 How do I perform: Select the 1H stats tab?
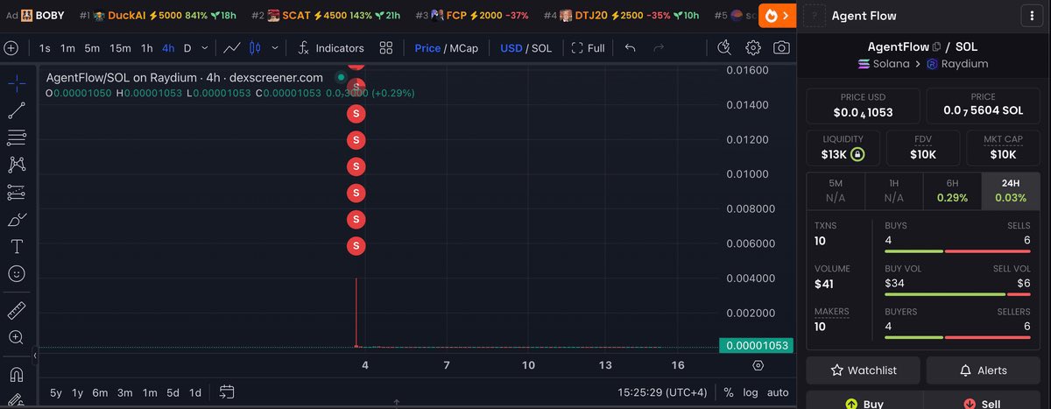tap(893, 191)
